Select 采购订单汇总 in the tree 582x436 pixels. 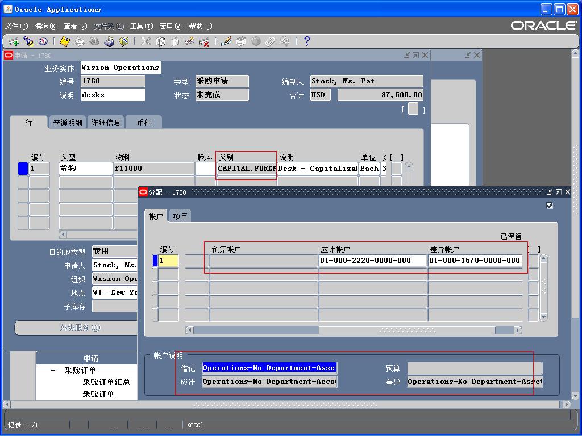point(106,382)
